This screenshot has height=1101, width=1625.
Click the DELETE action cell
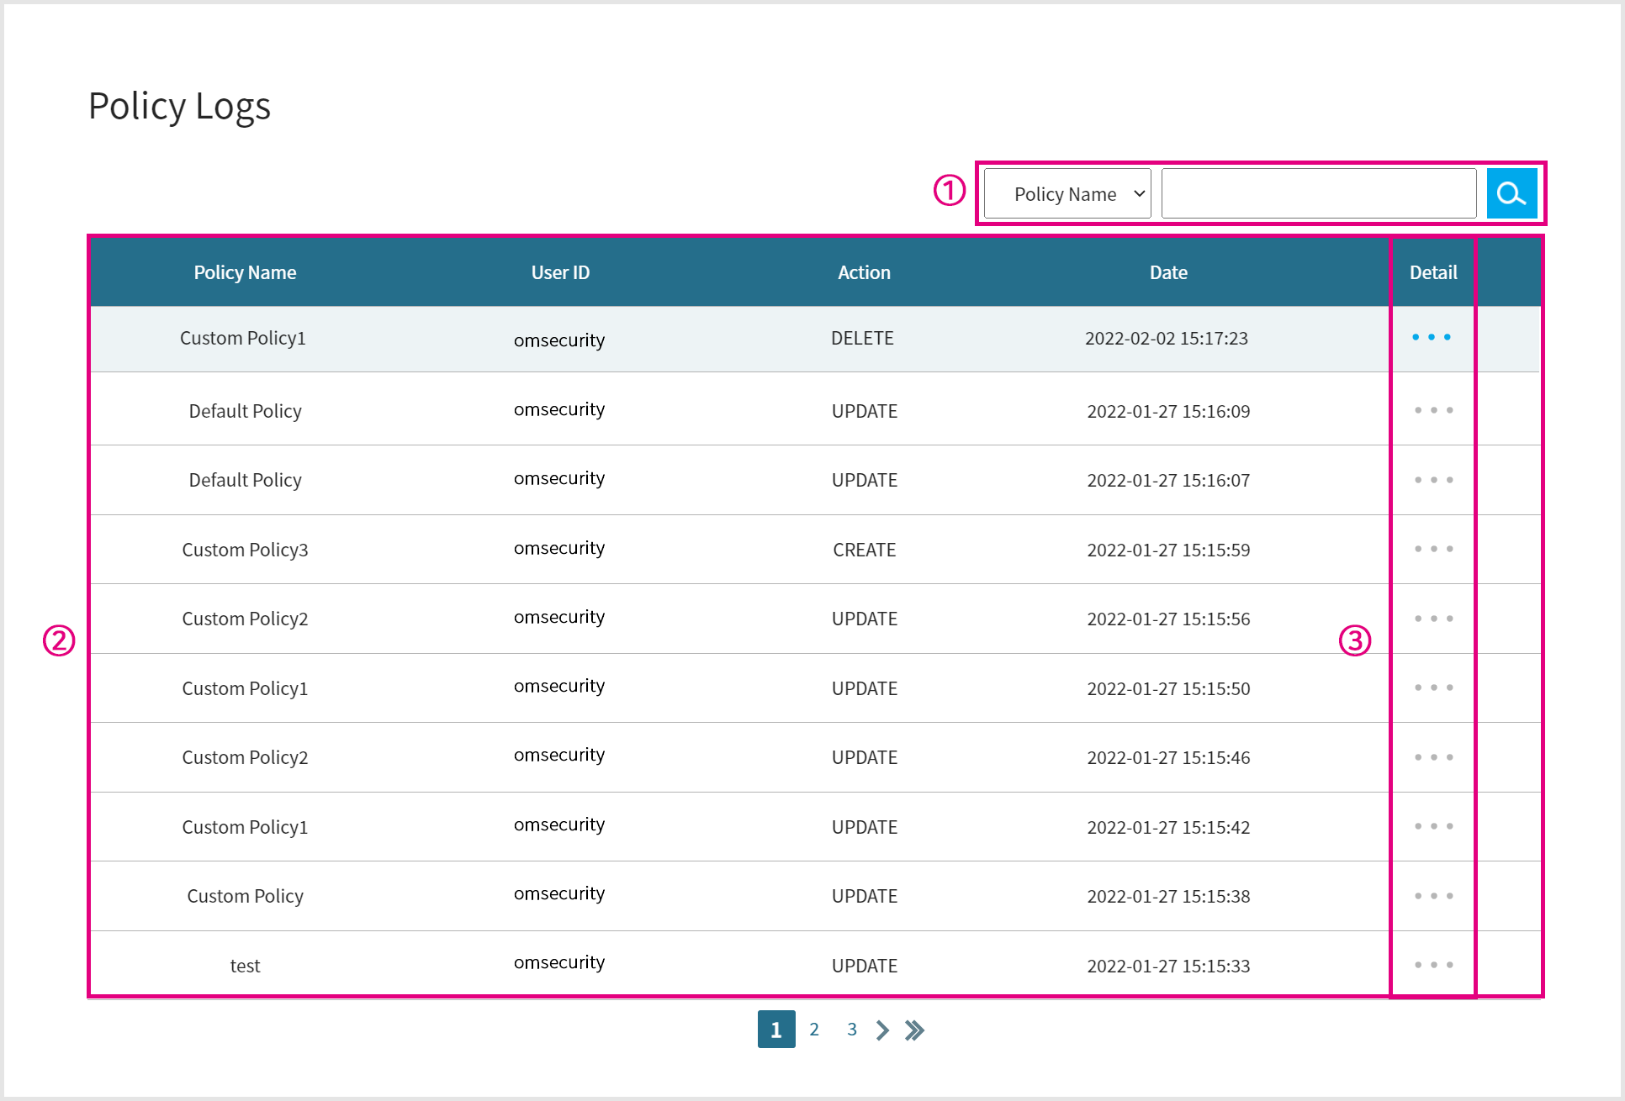pyautogui.click(x=862, y=338)
